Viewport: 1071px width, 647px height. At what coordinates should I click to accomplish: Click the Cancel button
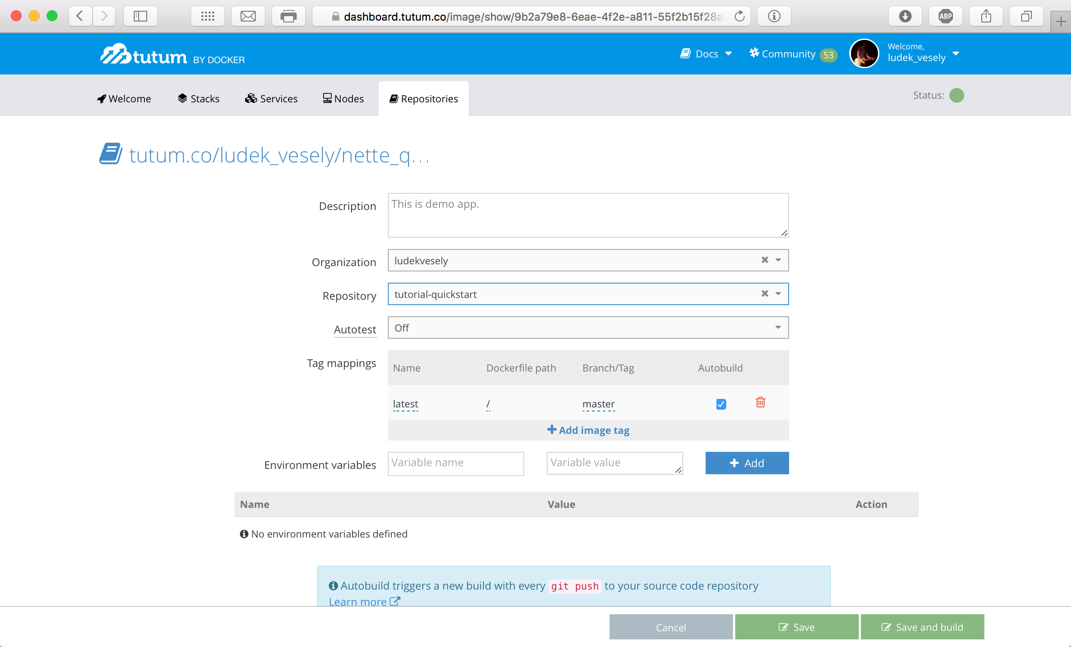[671, 627]
